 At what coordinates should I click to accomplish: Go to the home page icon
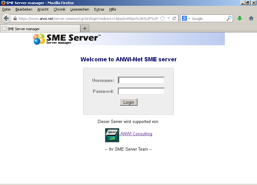coord(251,18)
